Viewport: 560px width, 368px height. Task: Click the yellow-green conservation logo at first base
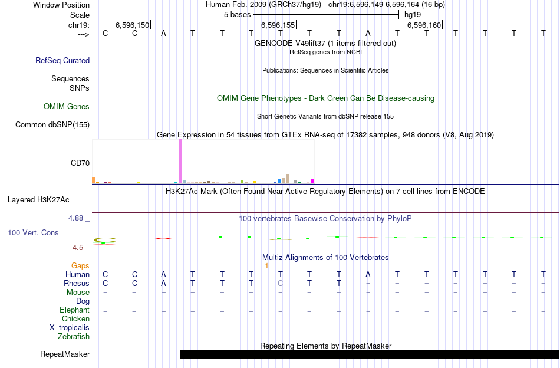105,240
